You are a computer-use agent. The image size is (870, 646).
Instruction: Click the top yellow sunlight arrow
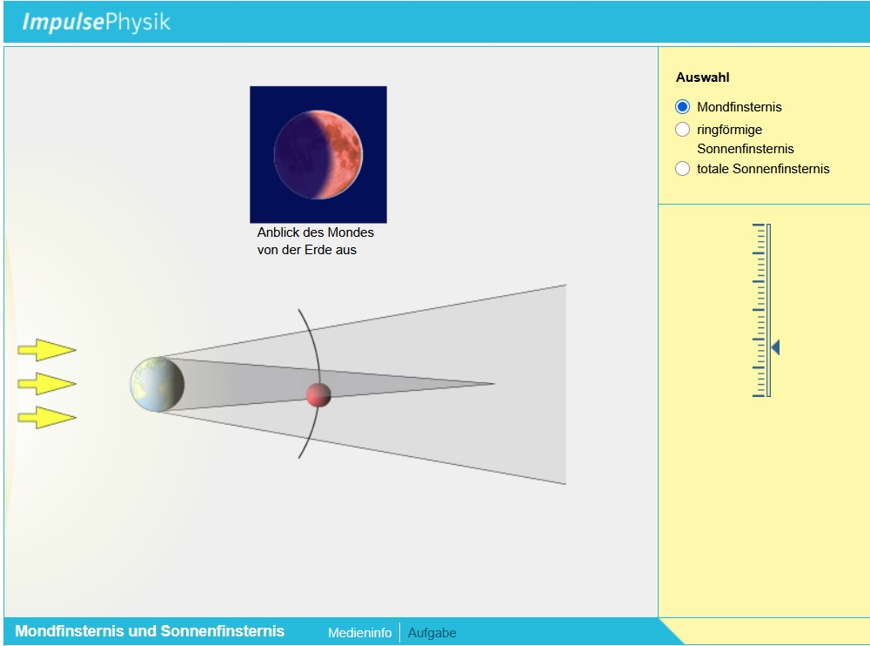47,350
